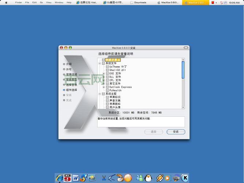Open Internet Explorer from the dock
244x183 pixels.
point(59,178)
